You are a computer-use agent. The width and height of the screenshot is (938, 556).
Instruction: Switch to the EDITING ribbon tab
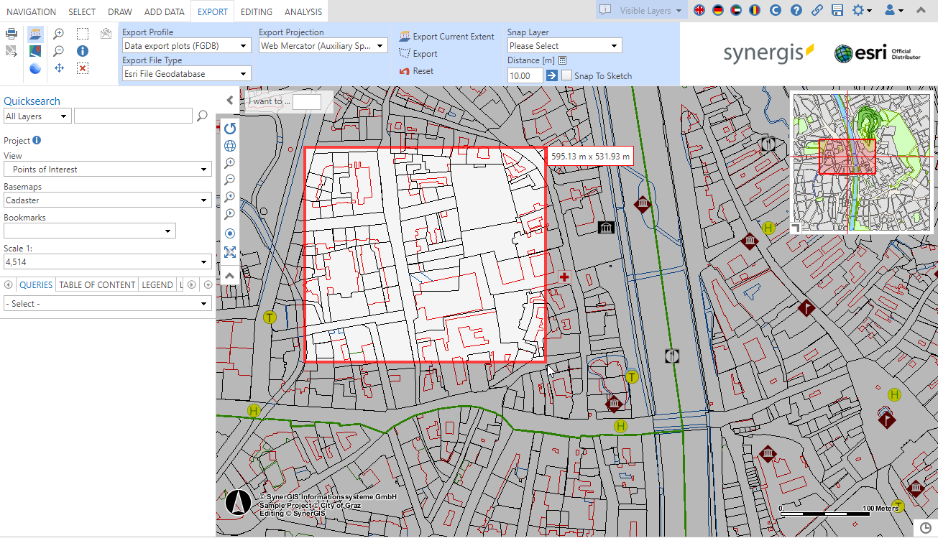click(x=256, y=11)
